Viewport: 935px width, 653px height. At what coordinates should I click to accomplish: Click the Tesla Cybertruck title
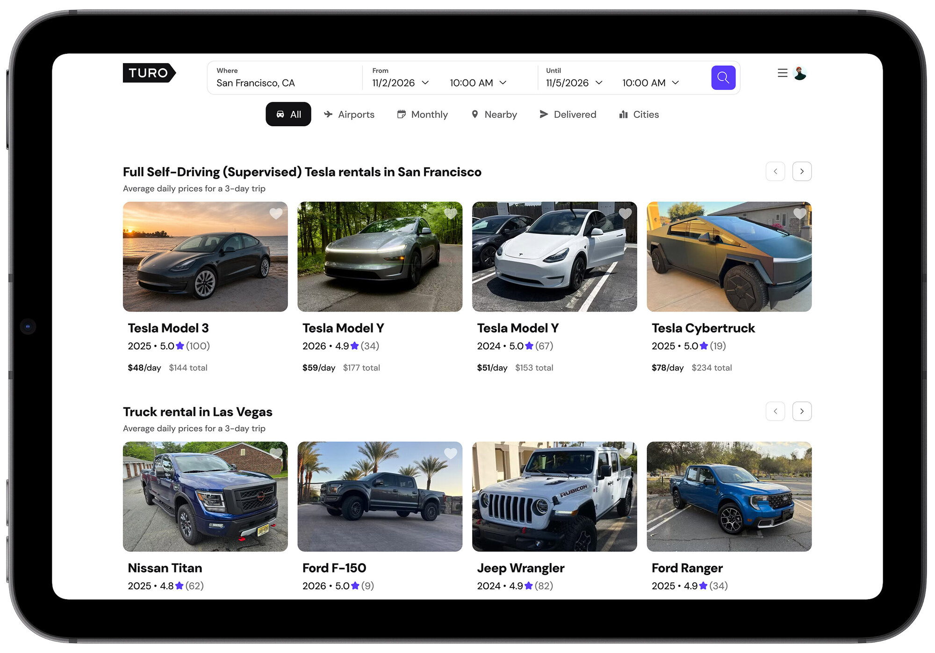point(703,328)
